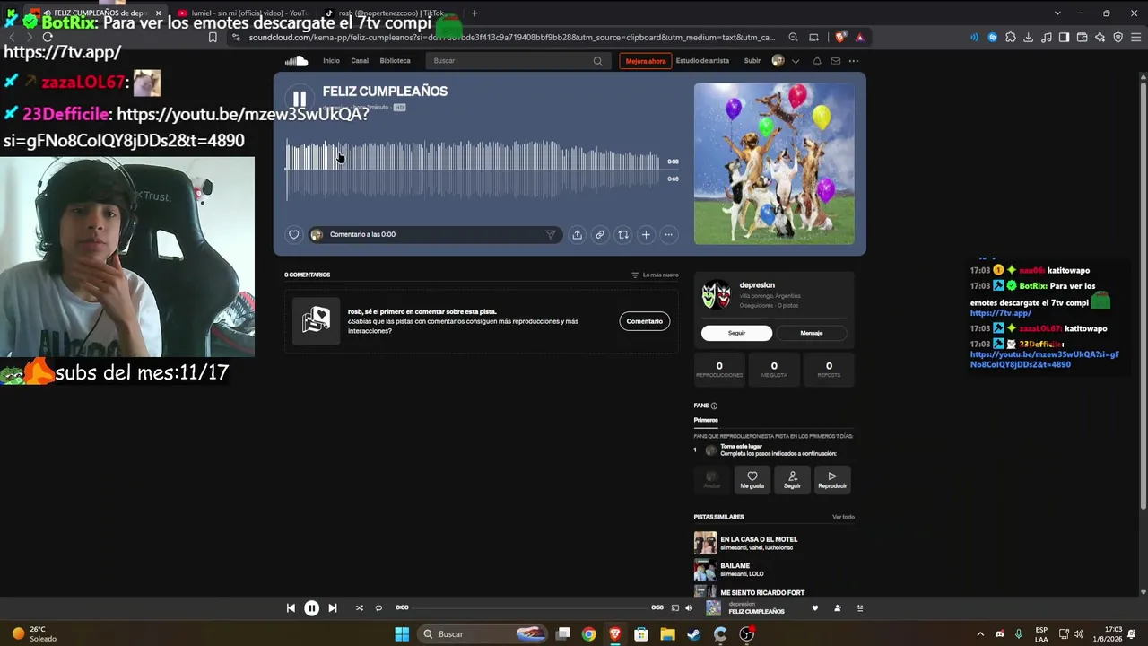Open Google Chrome from the taskbar
The width and height of the screenshot is (1148, 646).
[588, 634]
